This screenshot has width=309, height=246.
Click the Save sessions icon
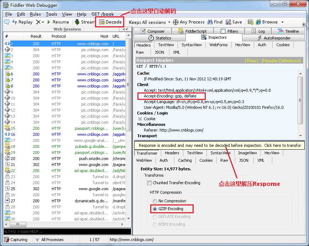point(228,22)
